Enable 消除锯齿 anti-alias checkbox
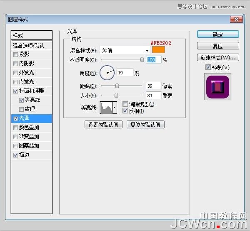The height and width of the screenshot is (231, 250). [x=125, y=104]
